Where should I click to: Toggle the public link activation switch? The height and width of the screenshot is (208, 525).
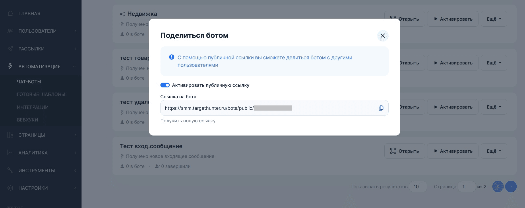point(165,85)
